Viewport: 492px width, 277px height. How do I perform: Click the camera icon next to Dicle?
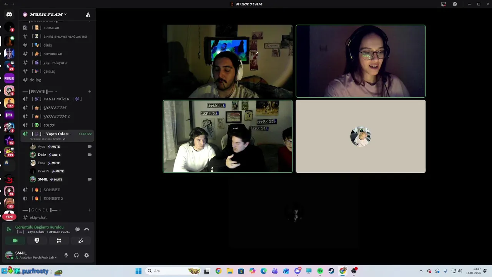(90, 155)
